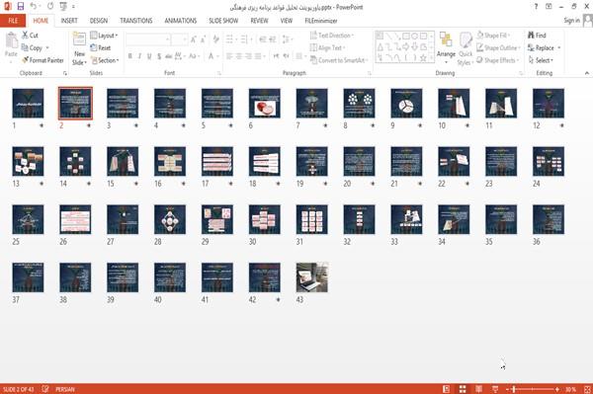The height and width of the screenshot is (394, 593).
Task: Click the Redo icon in quick access
Action: coord(50,7)
